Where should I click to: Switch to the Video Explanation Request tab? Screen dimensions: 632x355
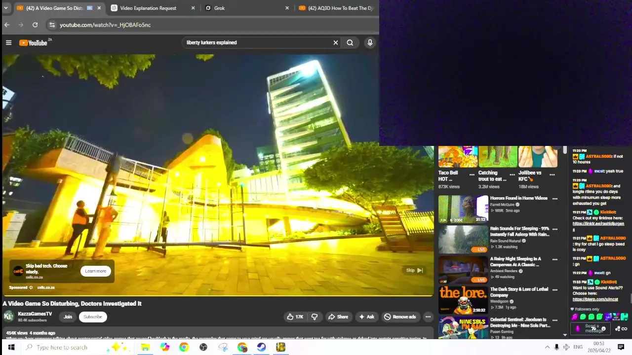148,8
